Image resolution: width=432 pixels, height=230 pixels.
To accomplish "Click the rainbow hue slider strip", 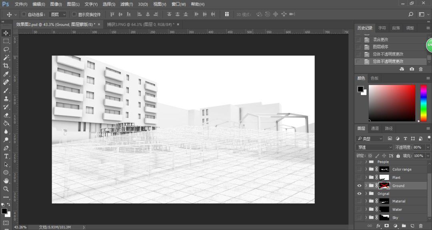I will tap(423, 103).
